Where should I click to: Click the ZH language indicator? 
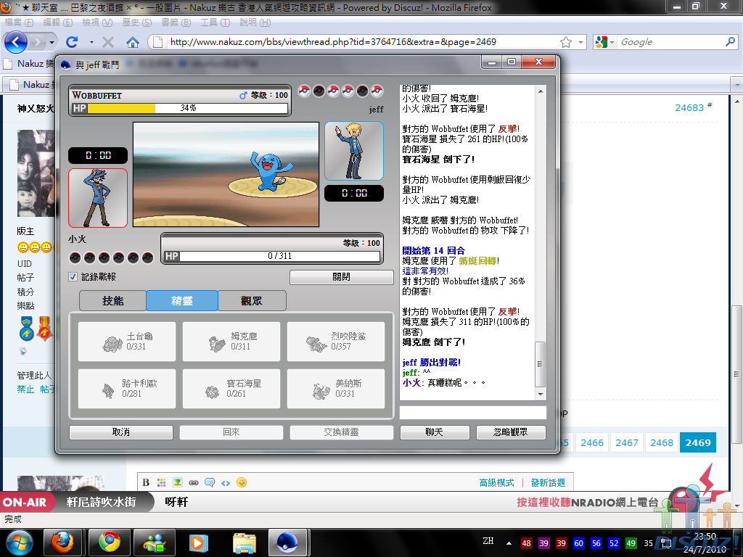pyautogui.click(x=488, y=541)
